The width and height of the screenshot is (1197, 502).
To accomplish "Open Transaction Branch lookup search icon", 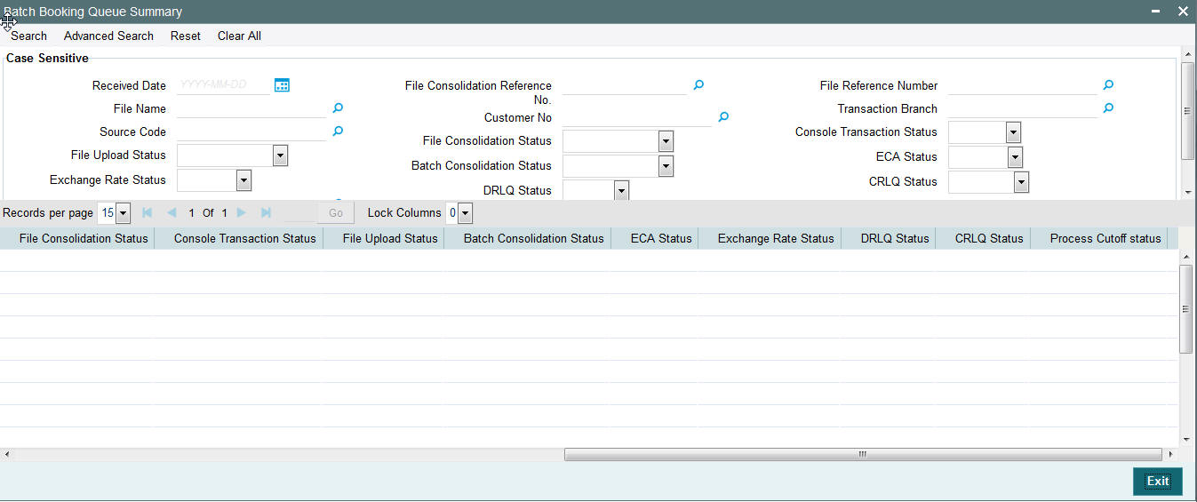I will tap(1108, 108).
